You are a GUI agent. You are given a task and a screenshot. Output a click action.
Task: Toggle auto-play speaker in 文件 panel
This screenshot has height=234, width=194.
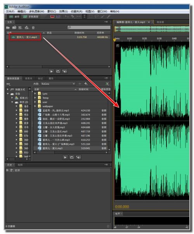[x=64, y=71]
